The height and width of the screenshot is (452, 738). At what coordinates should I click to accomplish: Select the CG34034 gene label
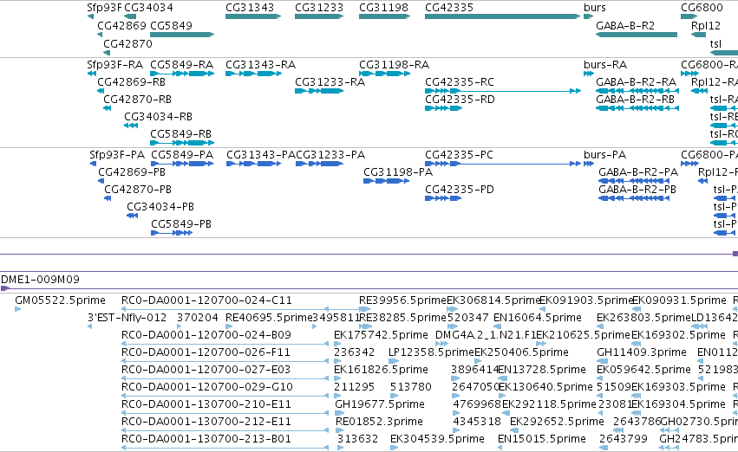coord(149,8)
